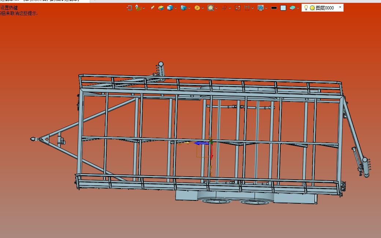Click the red square frame icon
Image resolution: width=381 pixels, height=238 pixels.
[x=238, y=8]
